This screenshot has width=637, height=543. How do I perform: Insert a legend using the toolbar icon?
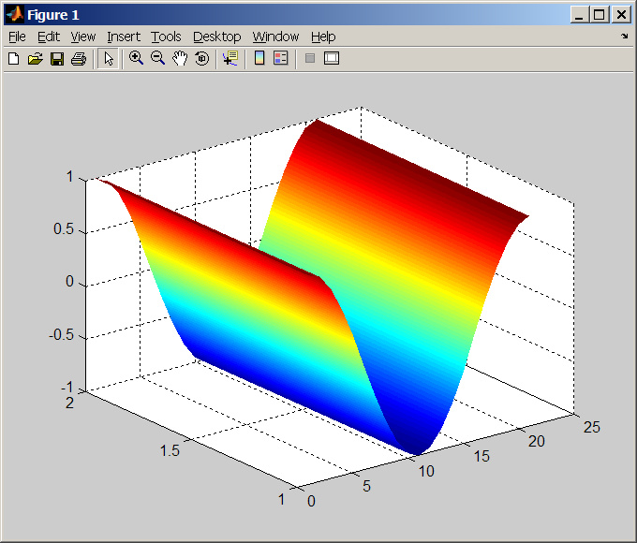click(x=281, y=58)
